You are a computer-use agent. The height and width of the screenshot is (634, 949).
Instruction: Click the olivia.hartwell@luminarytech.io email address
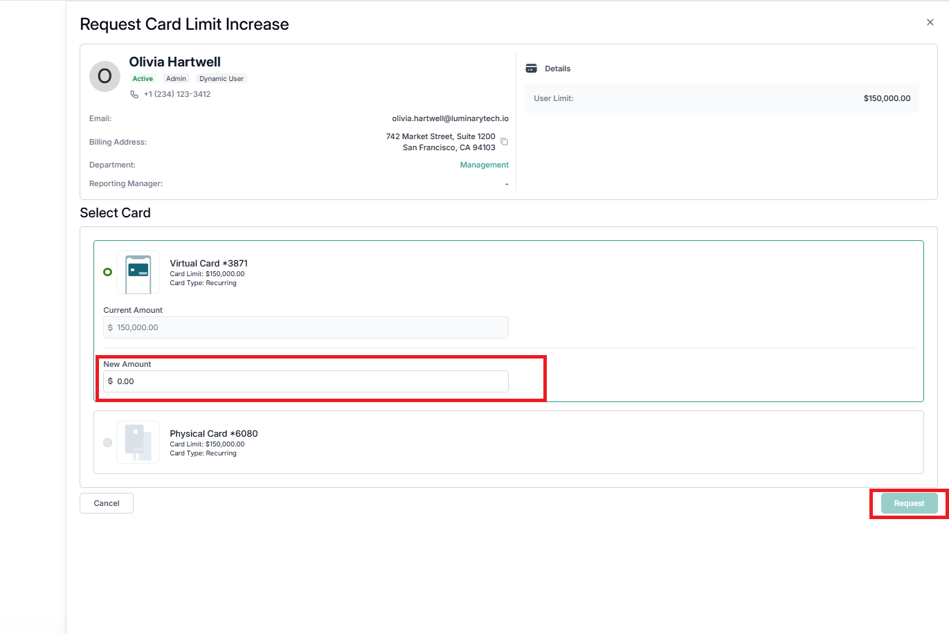click(450, 118)
